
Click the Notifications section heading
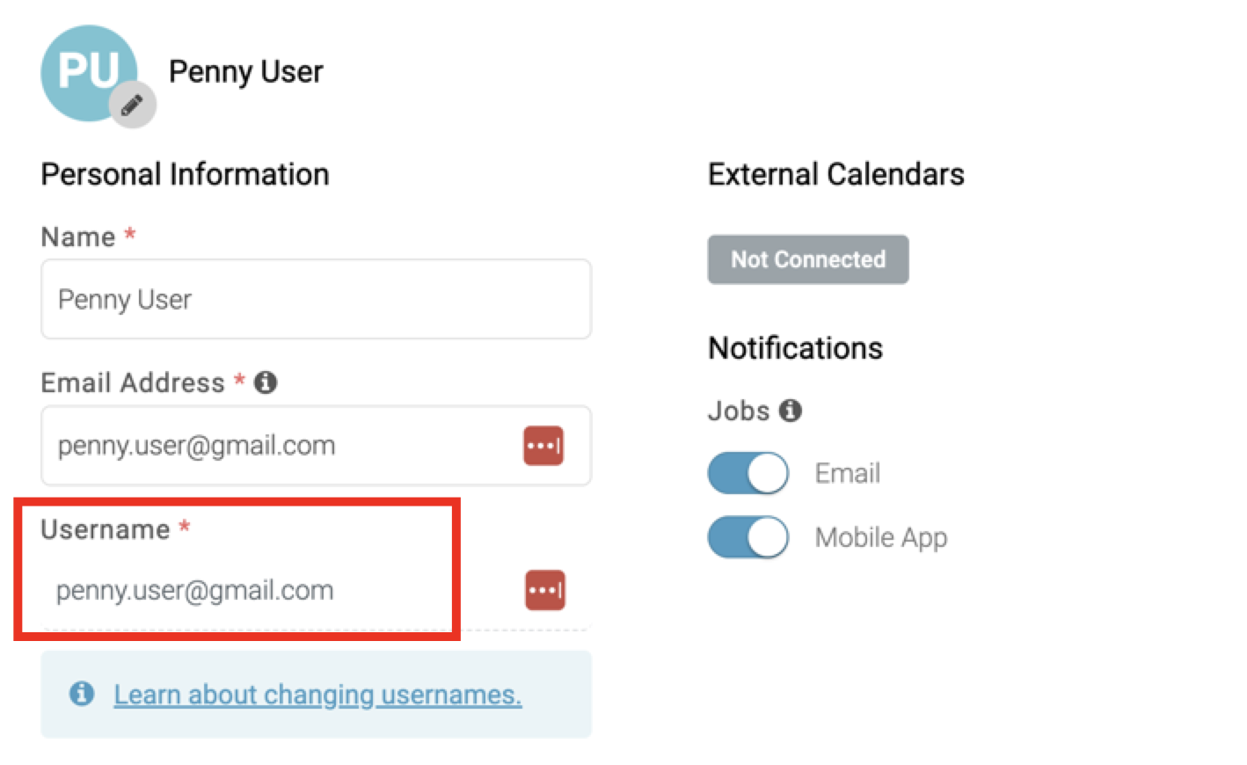point(796,348)
